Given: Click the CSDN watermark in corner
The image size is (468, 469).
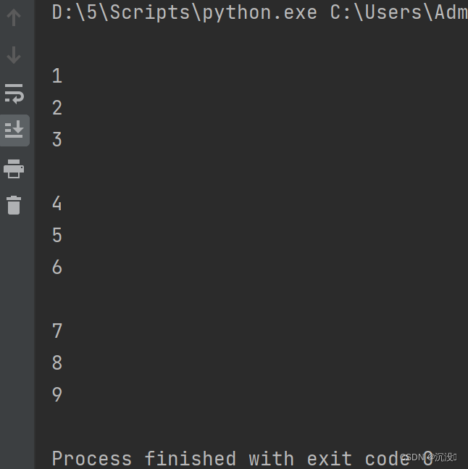Looking at the screenshot, I should click(428, 457).
